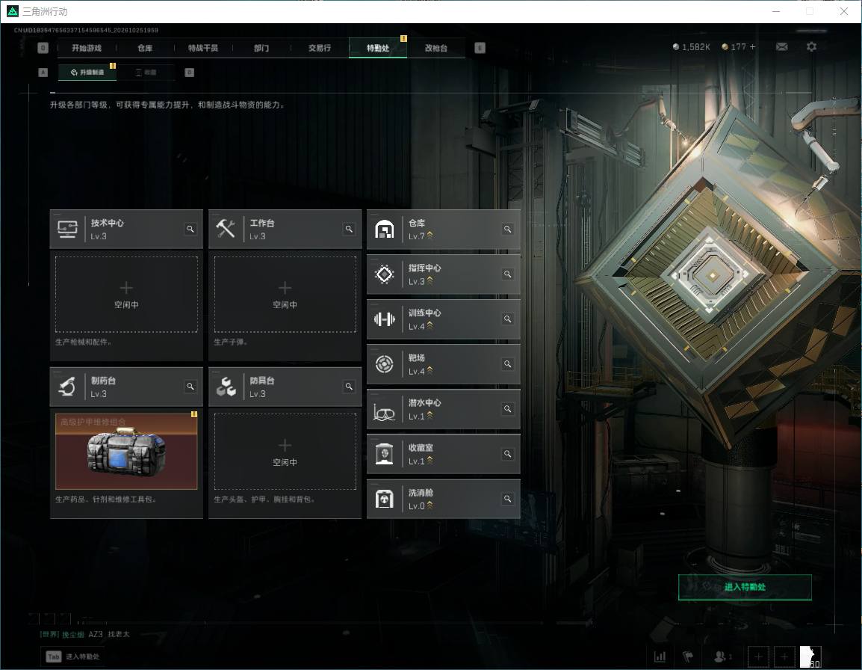Click the player avatar showing 60
Image resolution: width=862 pixels, height=670 pixels.
point(810,657)
